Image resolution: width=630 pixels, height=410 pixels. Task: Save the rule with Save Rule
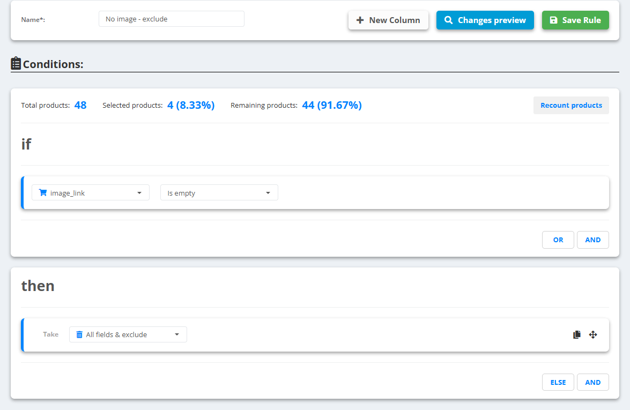pos(575,20)
